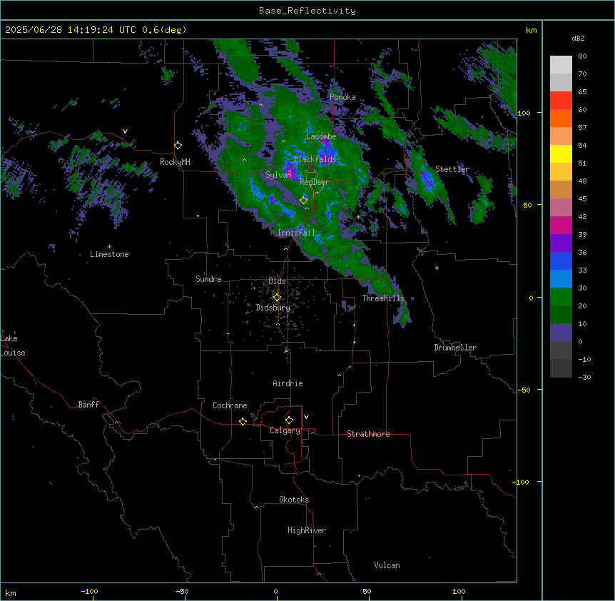
Task: Click the white plus marker north of Drumheller
Action: click(x=437, y=268)
